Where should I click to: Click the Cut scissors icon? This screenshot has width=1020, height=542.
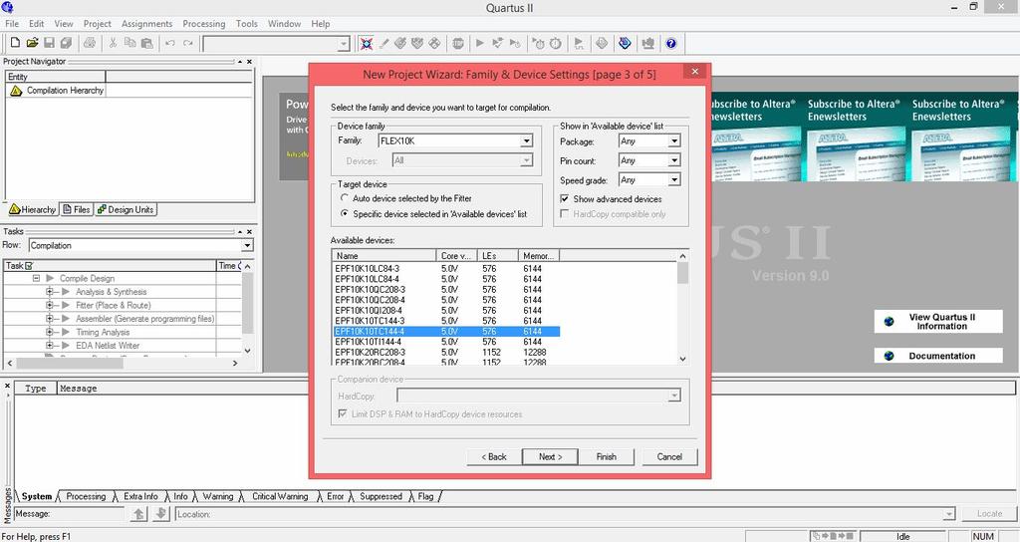point(113,43)
